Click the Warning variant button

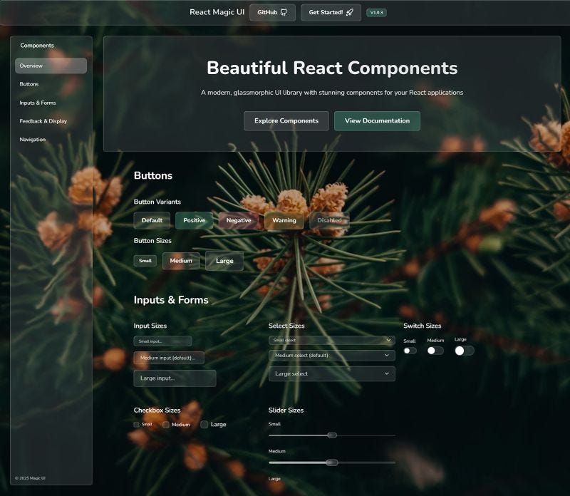pyautogui.click(x=284, y=220)
